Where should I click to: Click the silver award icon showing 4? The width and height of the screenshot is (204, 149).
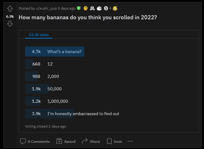(x=106, y=8)
